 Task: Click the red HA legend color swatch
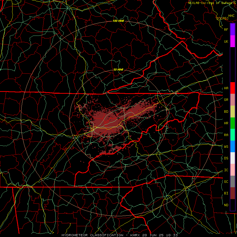[x=233, y=88]
